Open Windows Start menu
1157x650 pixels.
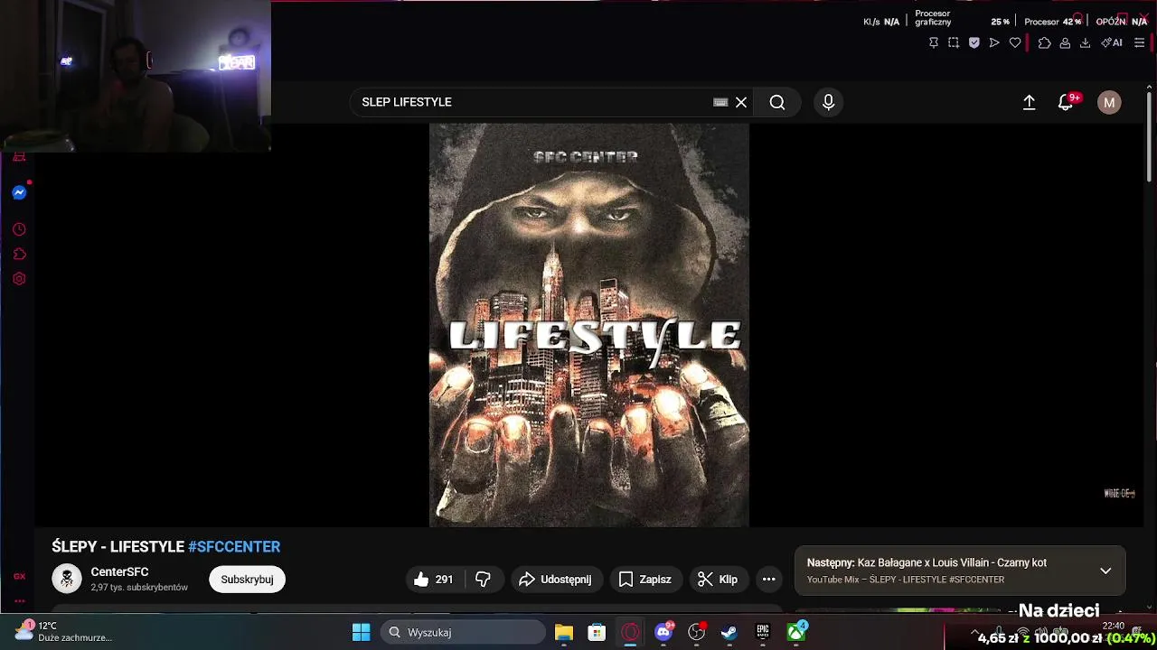pyautogui.click(x=361, y=632)
